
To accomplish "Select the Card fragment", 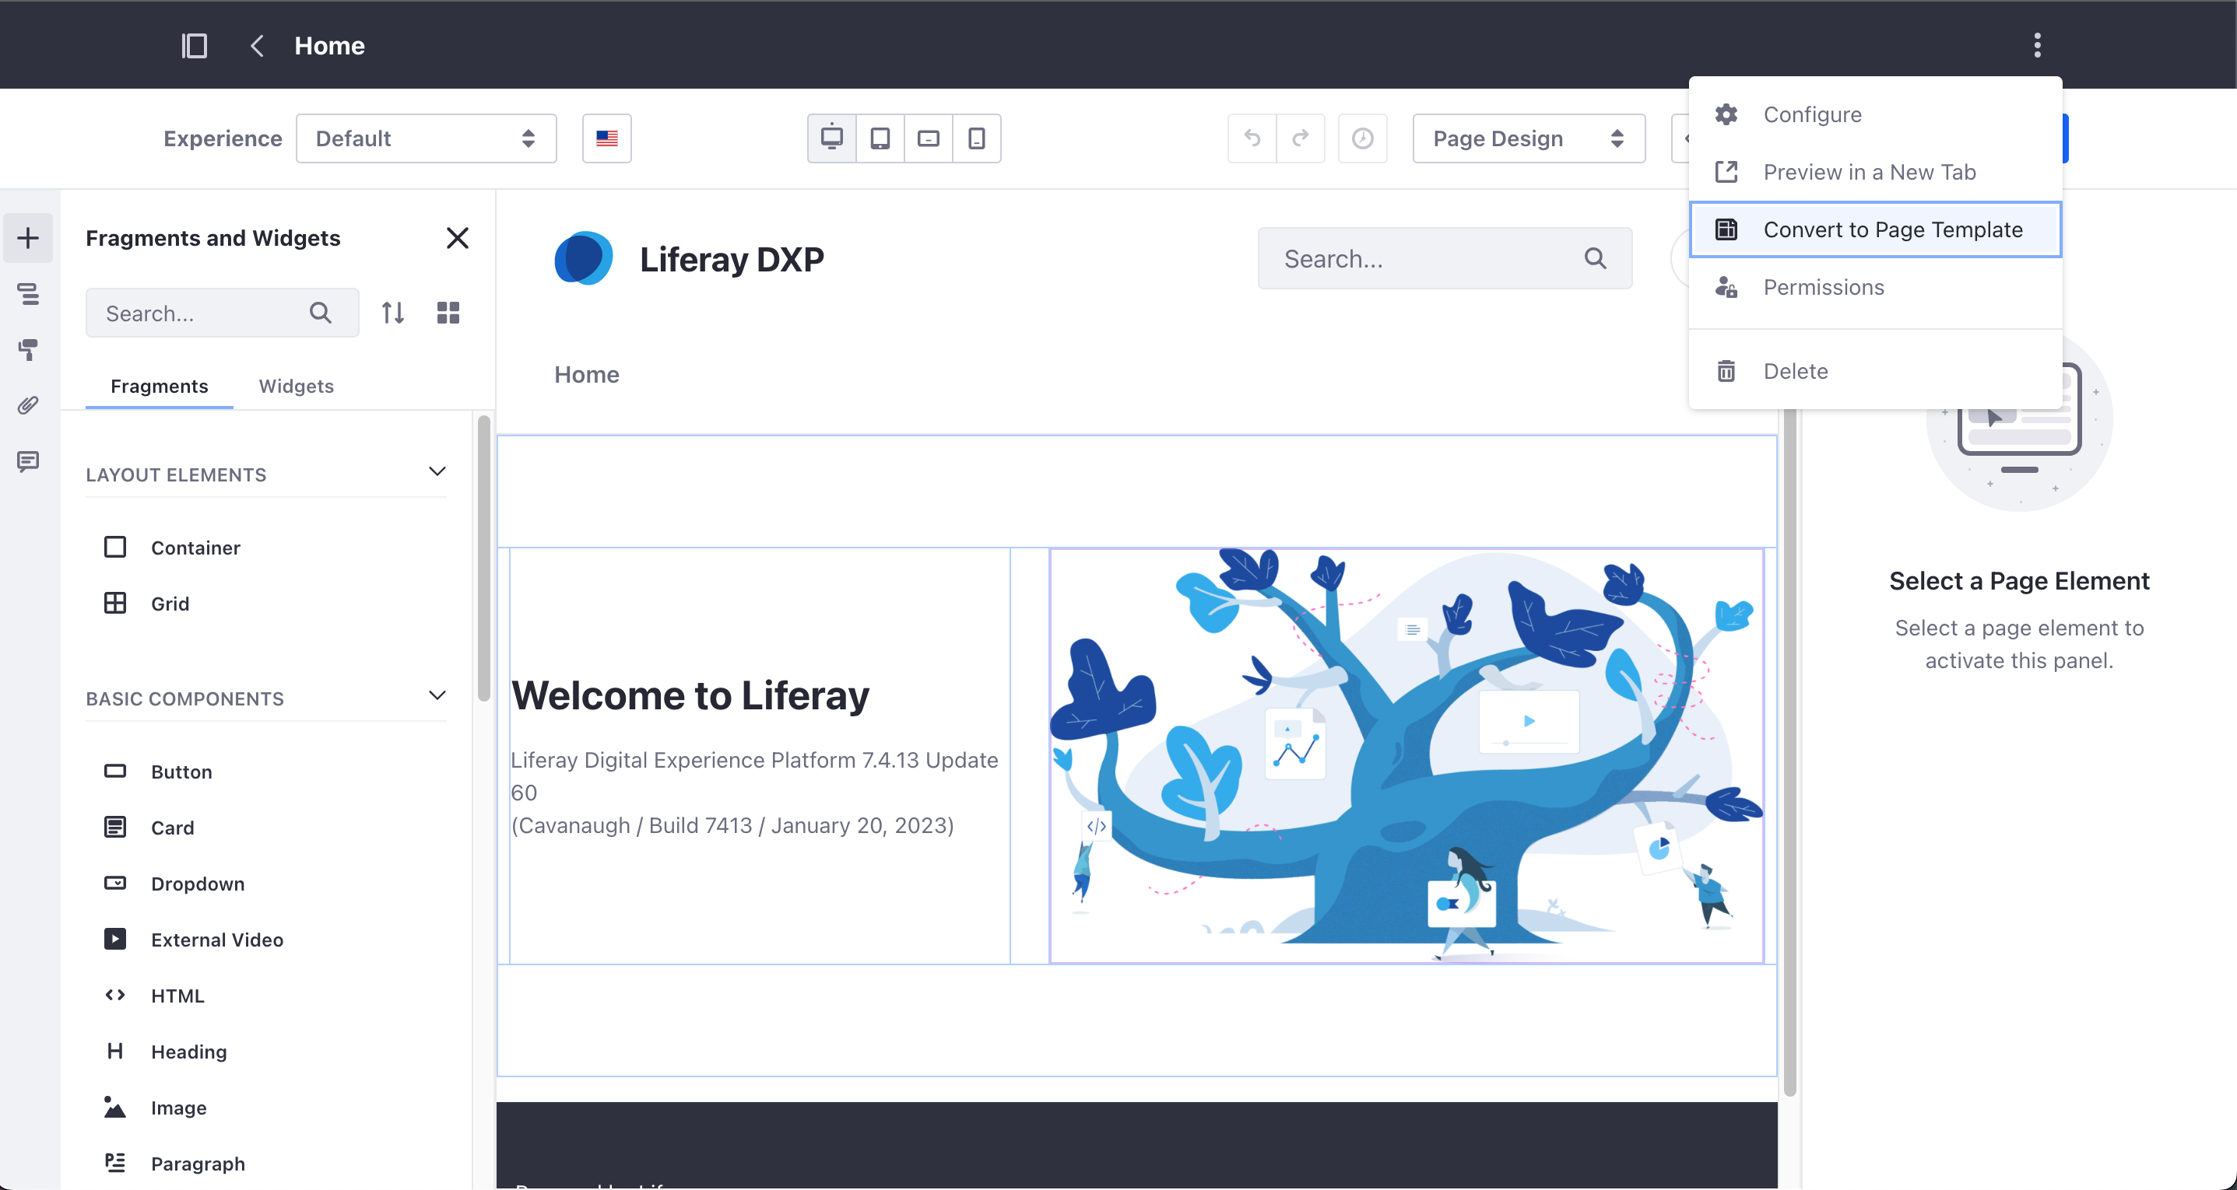I will 265,828.
